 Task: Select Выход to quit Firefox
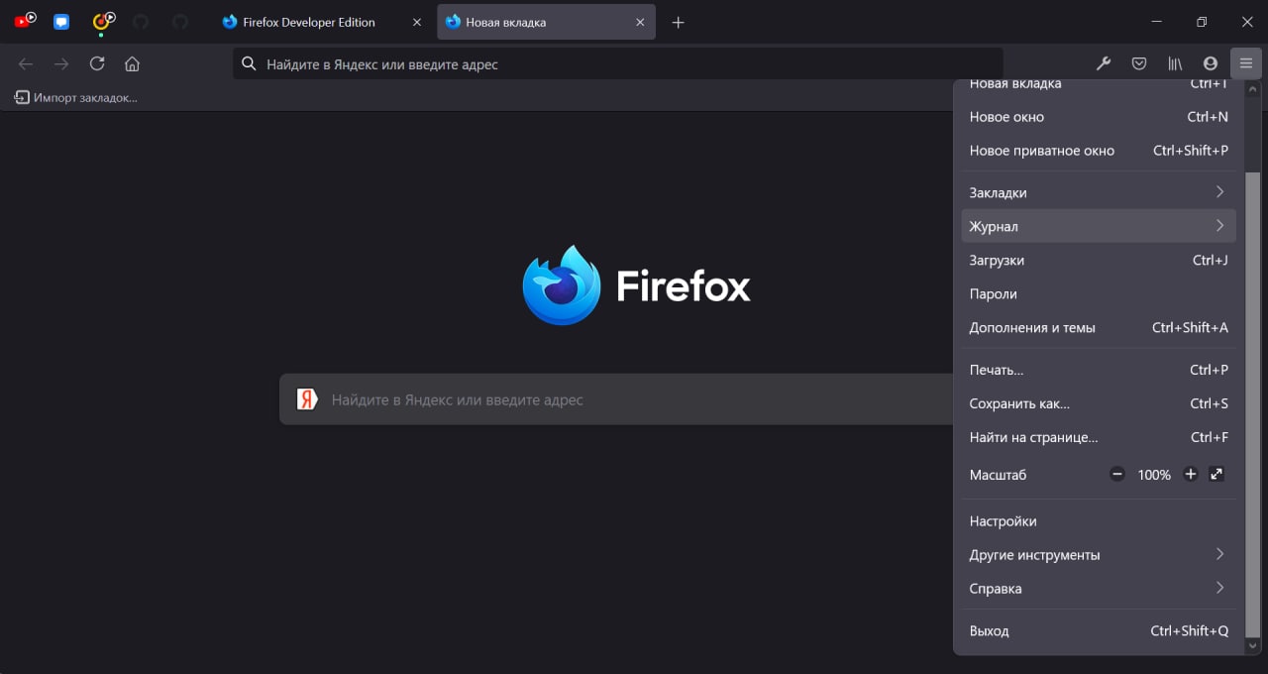[x=1099, y=630]
